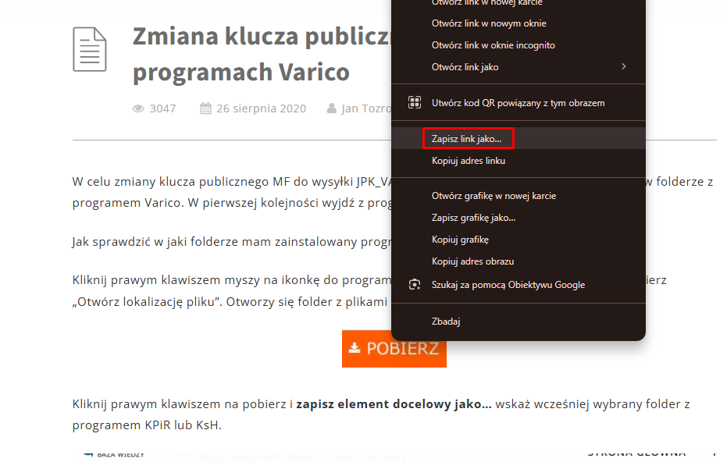This screenshot has width=727, height=462.
Task: Open the 'Otwórz link jako' submenu
Action: click(519, 67)
